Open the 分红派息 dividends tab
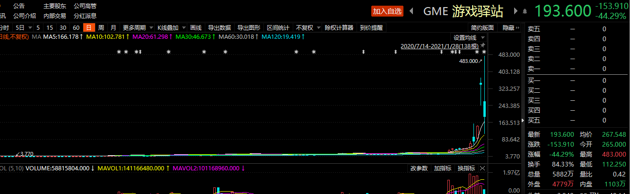630x194 pixels. [x=85, y=16]
